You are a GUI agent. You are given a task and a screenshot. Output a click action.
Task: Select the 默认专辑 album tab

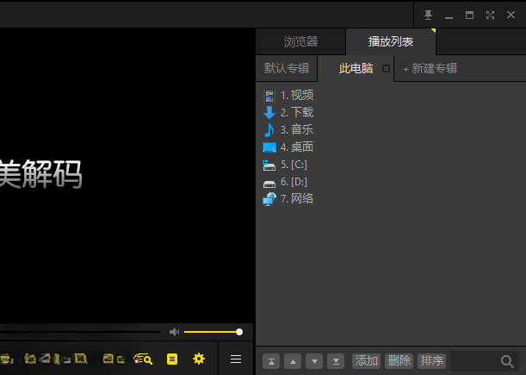(287, 68)
